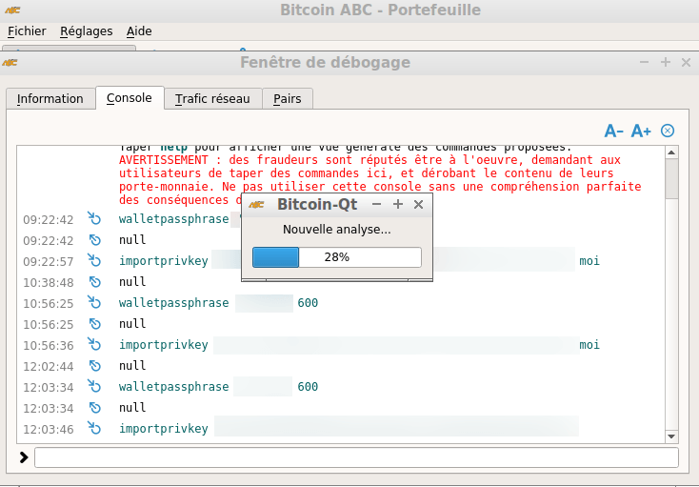The height and width of the screenshot is (487, 699).
Task: Click the command icon at 09:22:42 walletpassphrase row
Action: click(94, 218)
